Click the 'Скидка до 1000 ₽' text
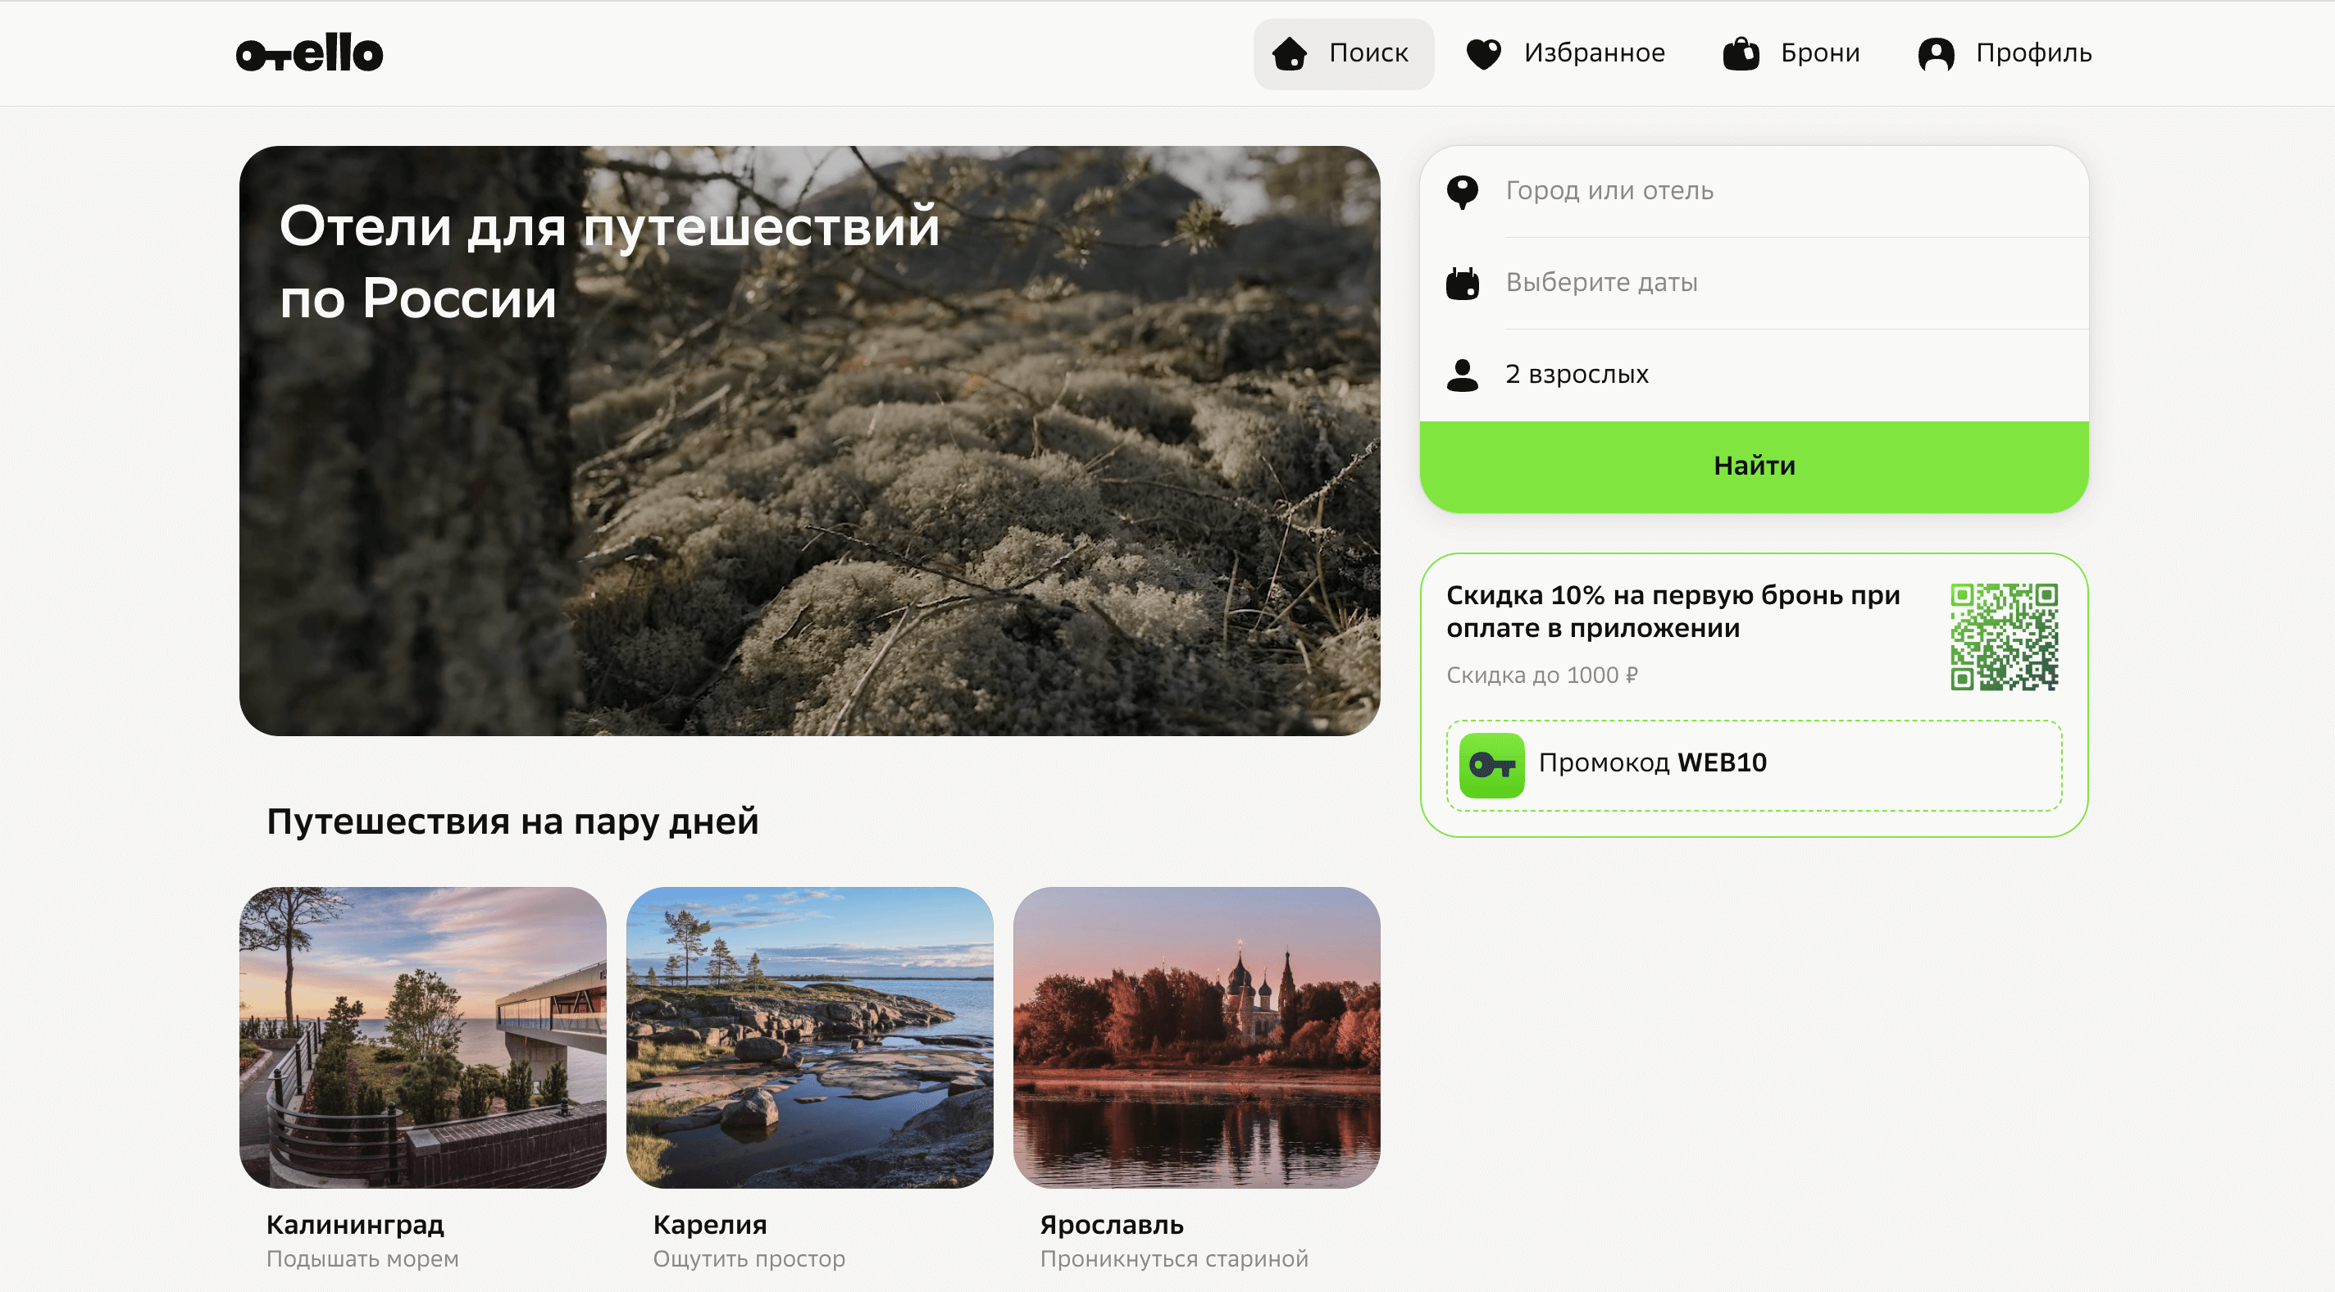Viewport: 2335px width, 1292px height. (x=1542, y=676)
